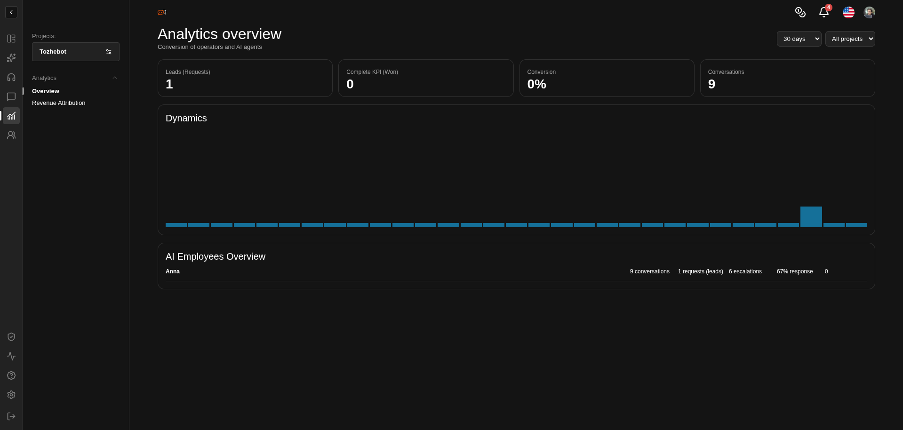
Task: Collapse sidebar with the back arrow button
Action: pos(11,12)
